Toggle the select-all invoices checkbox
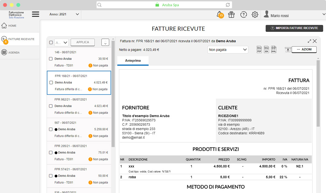 (x=51, y=42)
